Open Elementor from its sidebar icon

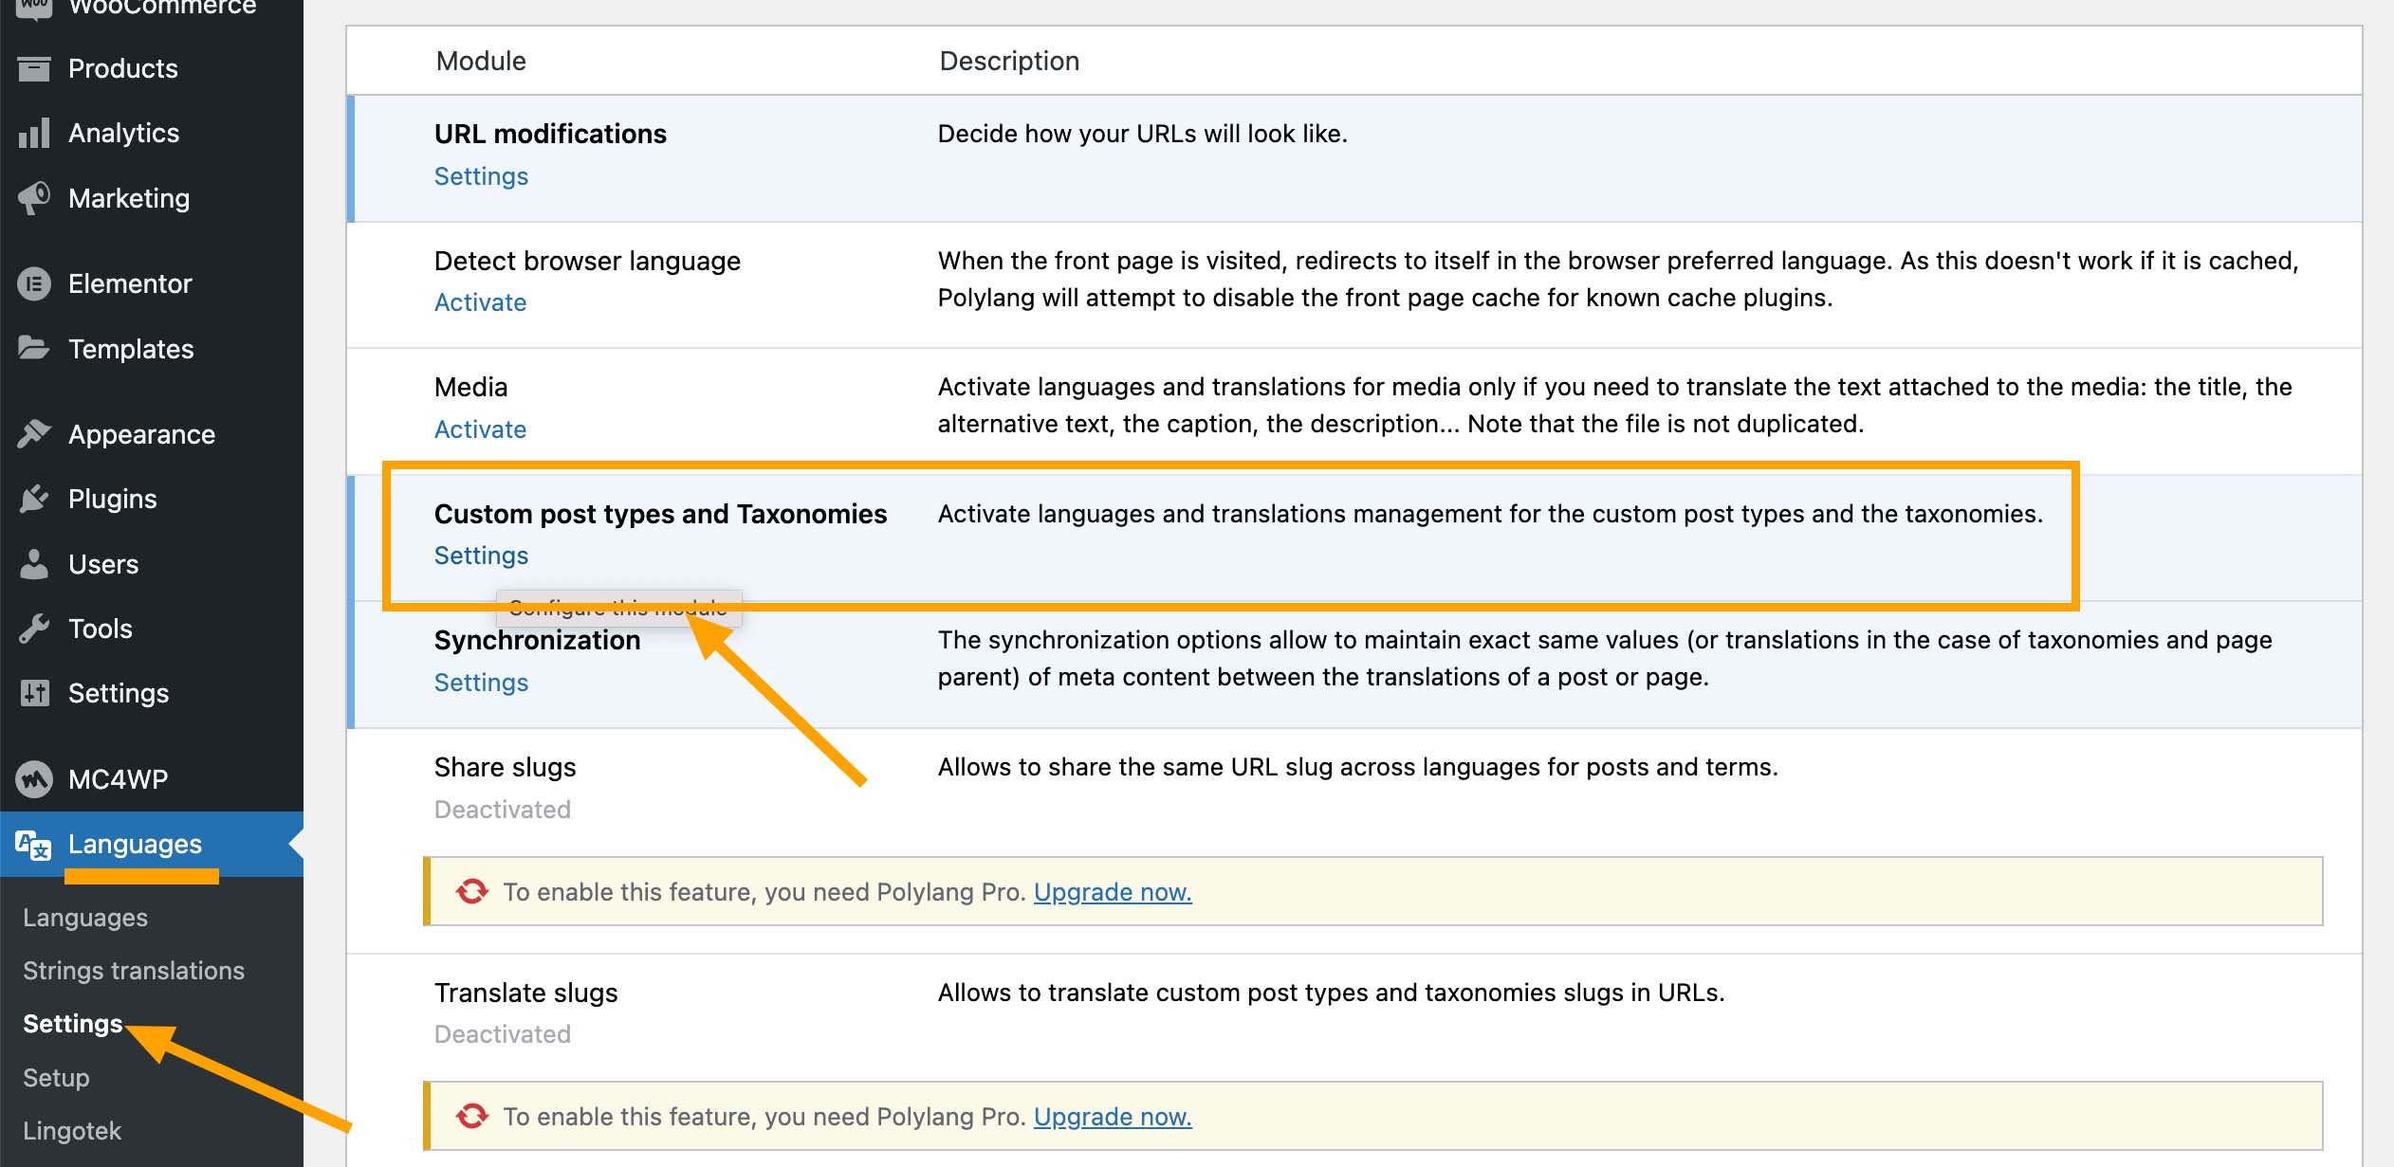(x=34, y=283)
